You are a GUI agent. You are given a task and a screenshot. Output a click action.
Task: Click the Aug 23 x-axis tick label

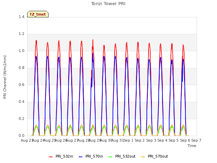(27, 140)
